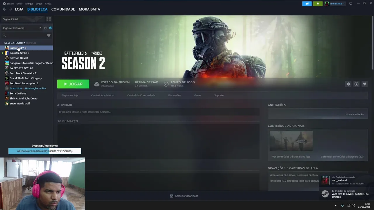Click the Red Dead Redemption 2 icon
This screenshot has width=374, height=210.
click(7, 83)
